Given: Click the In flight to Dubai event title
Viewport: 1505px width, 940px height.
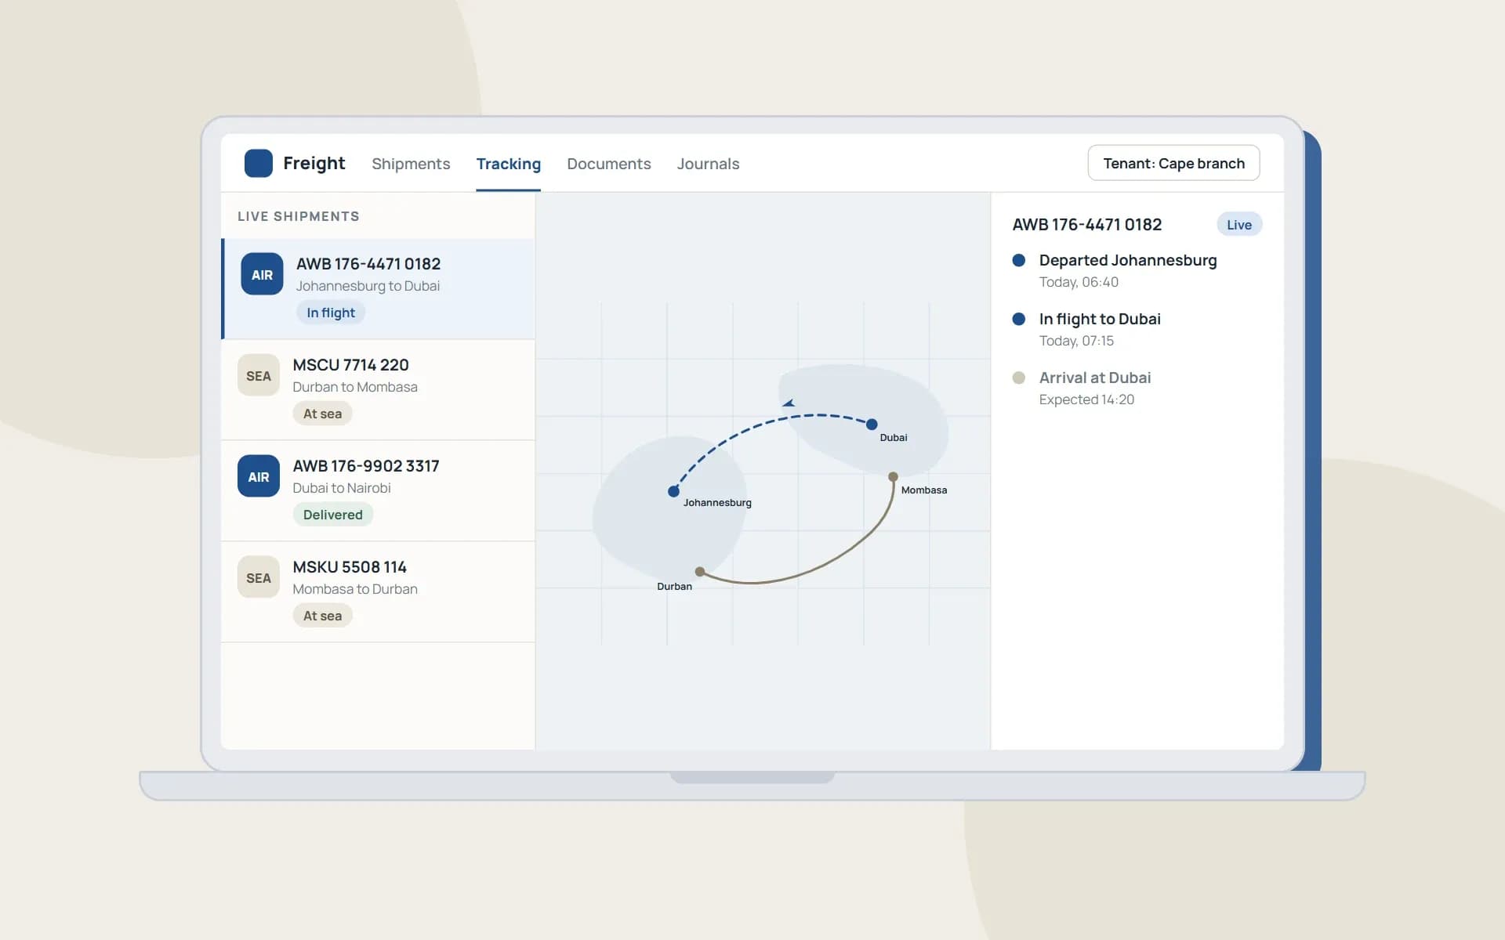Looking at the screenshot, I should [x=1100, y=319].
